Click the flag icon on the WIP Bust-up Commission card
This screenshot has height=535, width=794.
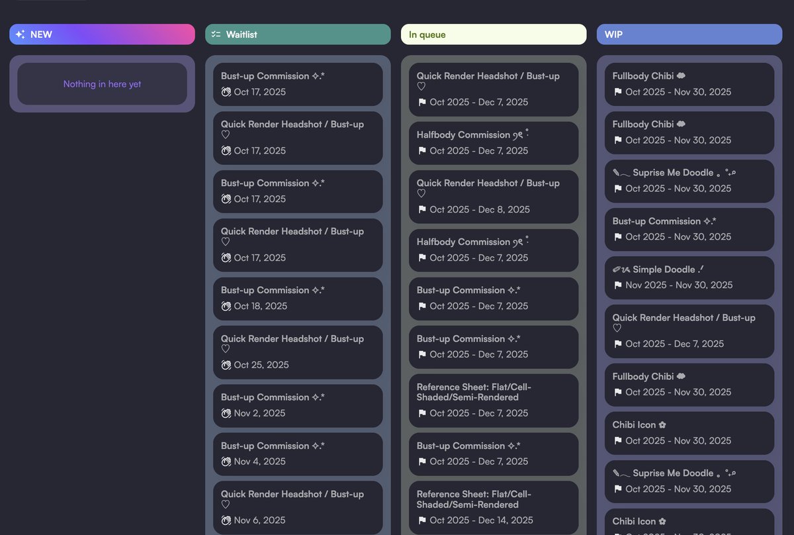click(617, 236)
